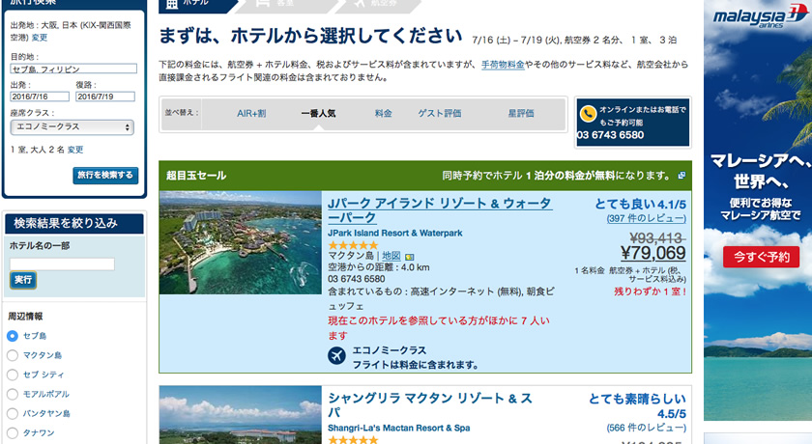Click 旅行を検索する button
812x444 pixels.
(x=105, y=176)
